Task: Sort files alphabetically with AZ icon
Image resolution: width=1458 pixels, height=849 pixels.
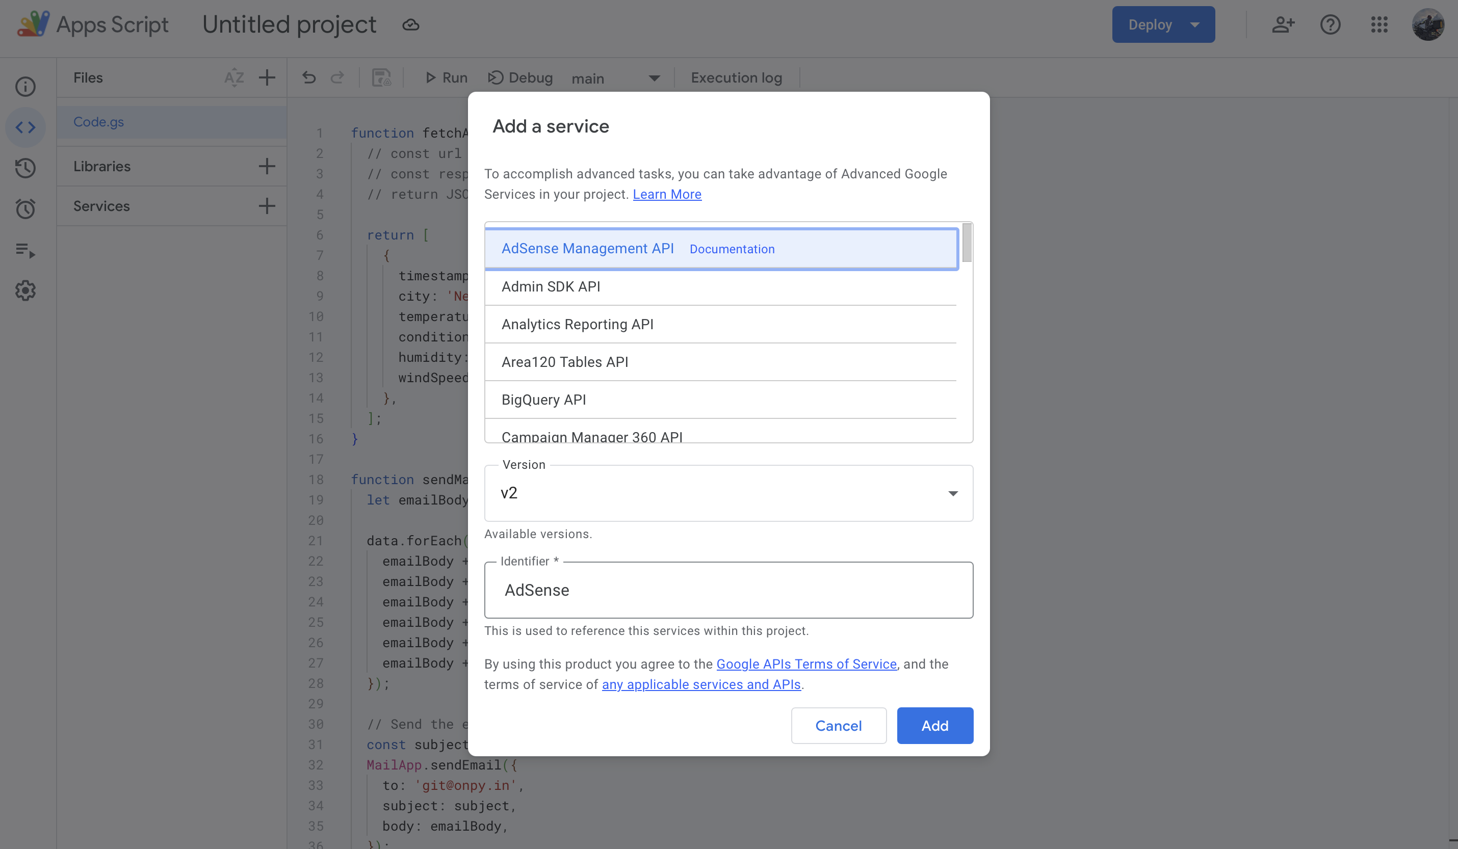Action: tap(235, 77)
